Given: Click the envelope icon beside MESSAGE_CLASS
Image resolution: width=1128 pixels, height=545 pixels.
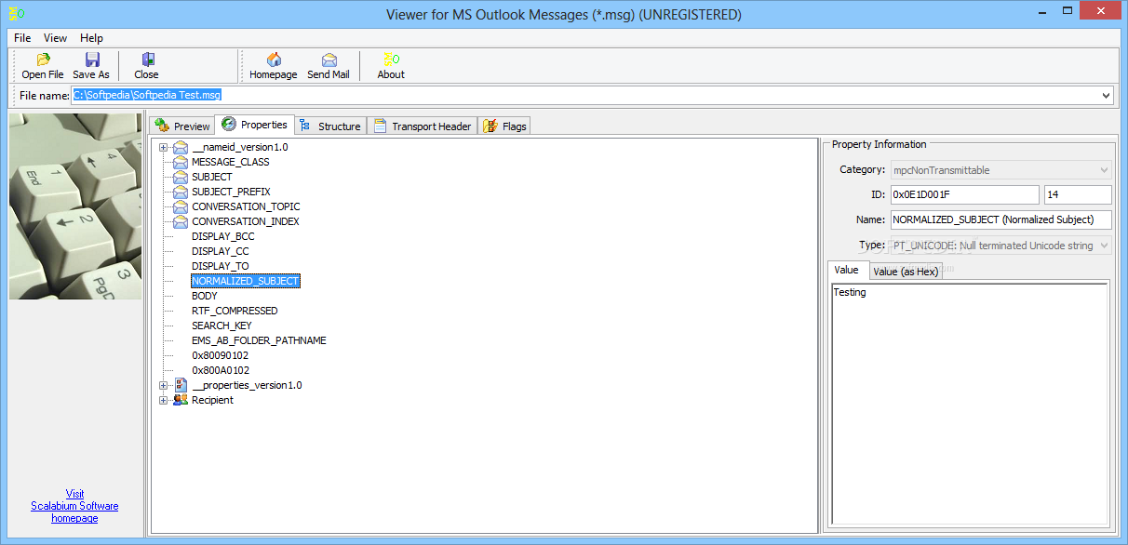Looking at the screenshot, I should click(x=181, y=162).
